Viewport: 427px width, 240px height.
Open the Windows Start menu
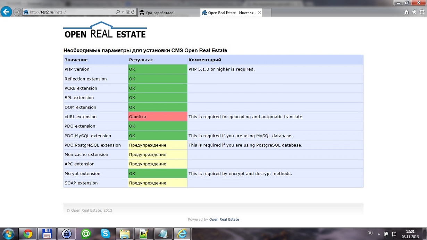tap(8, 234)
